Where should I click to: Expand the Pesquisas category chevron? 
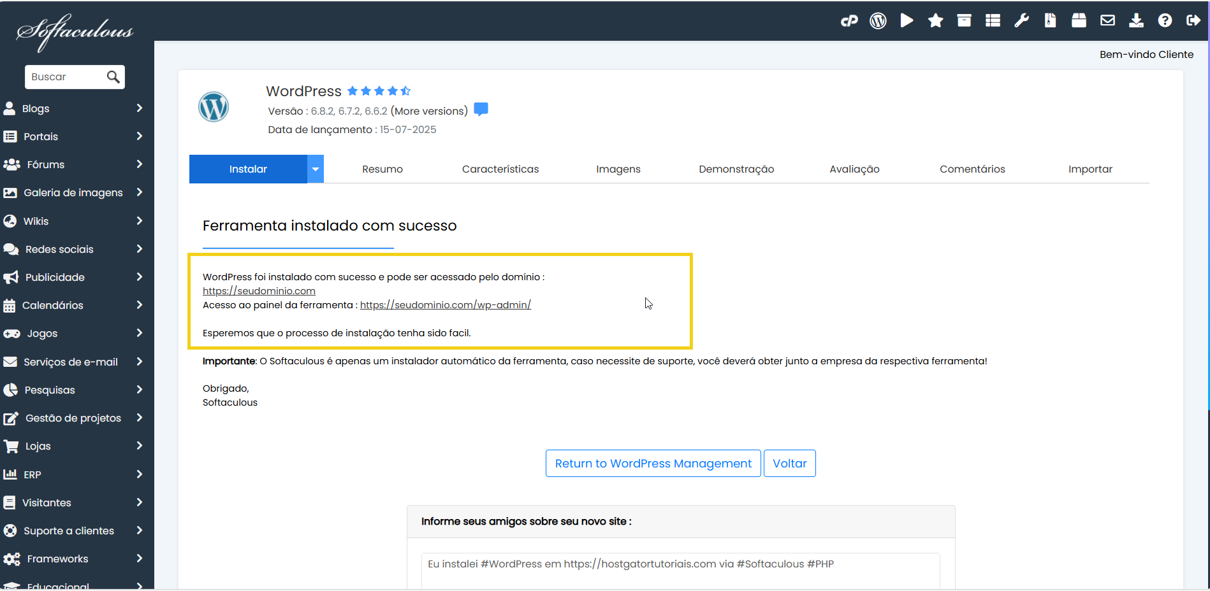pos(140,390)
